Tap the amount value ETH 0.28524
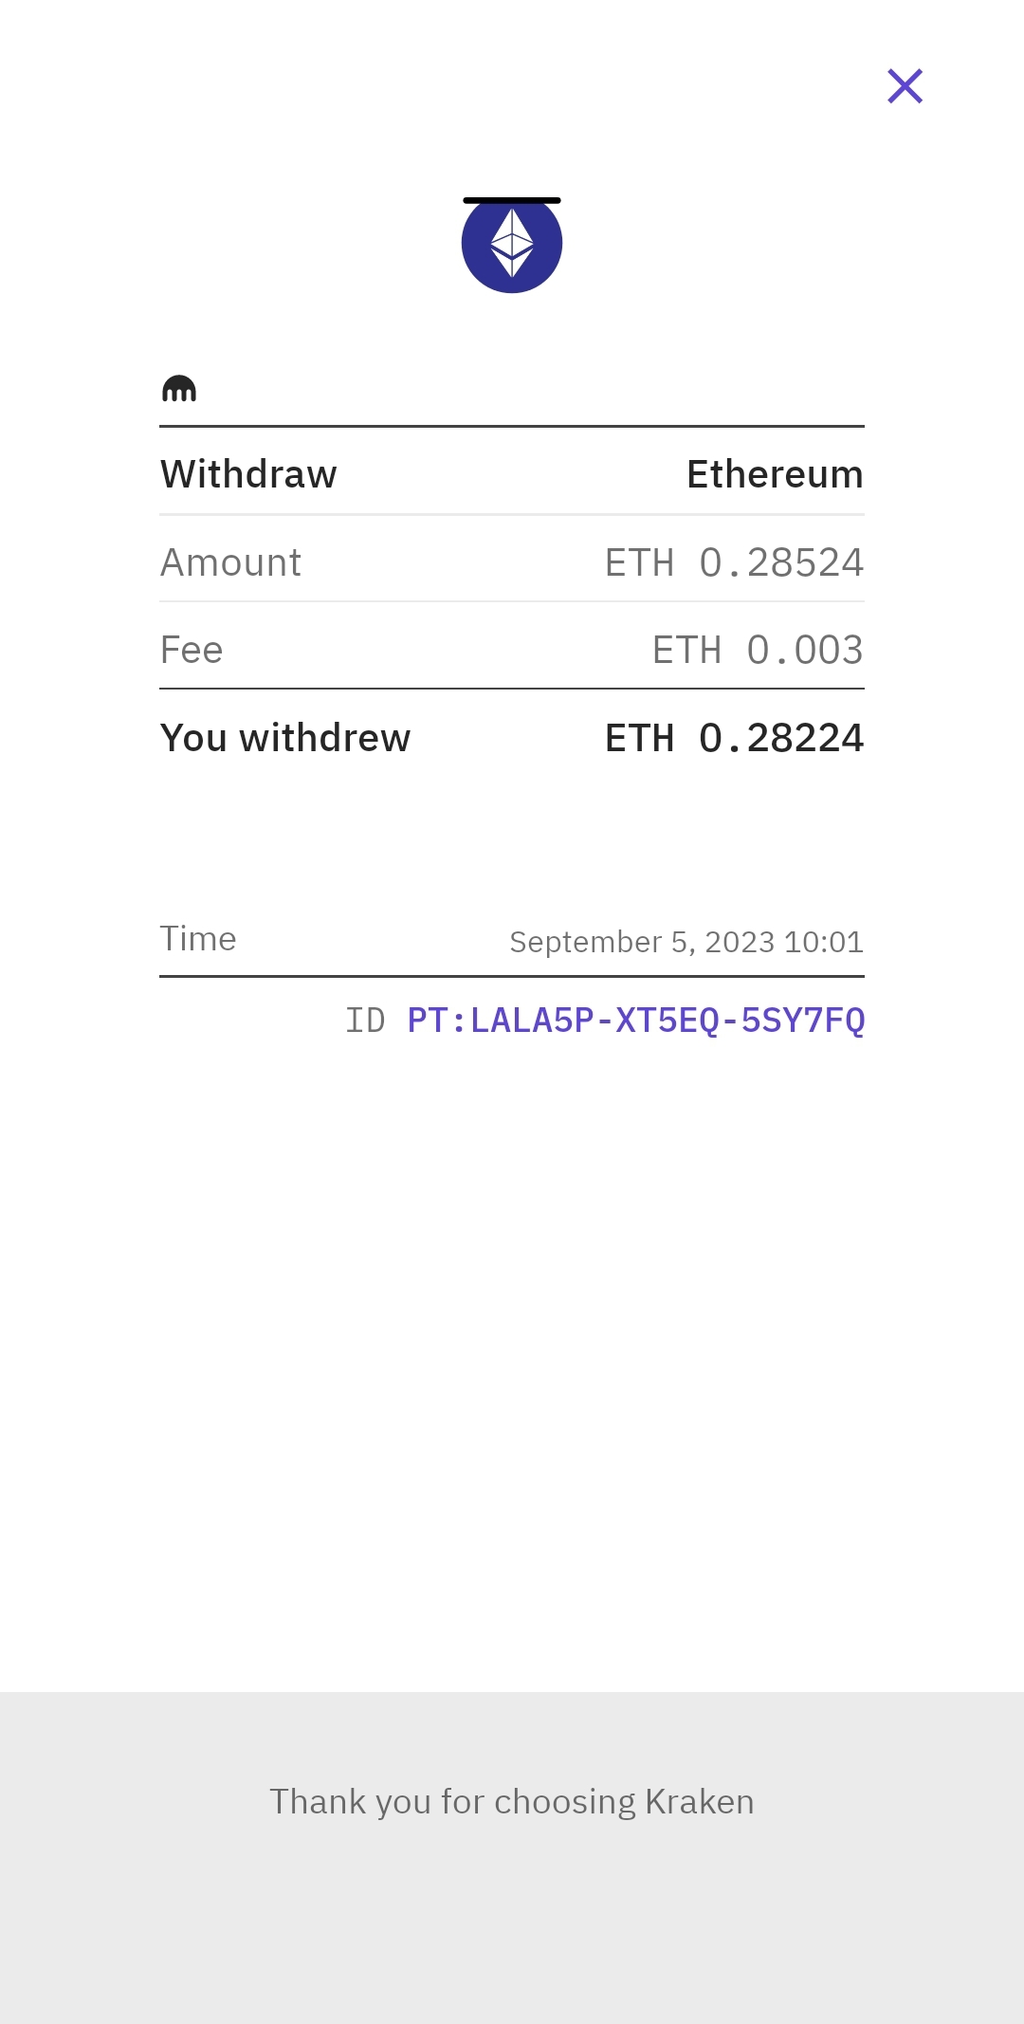Viewport: 1024px width, 2024px height. tap(734, 562)
